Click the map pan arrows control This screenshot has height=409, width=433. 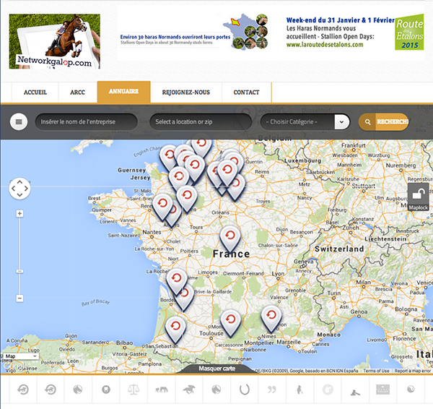tap(19, 189)
